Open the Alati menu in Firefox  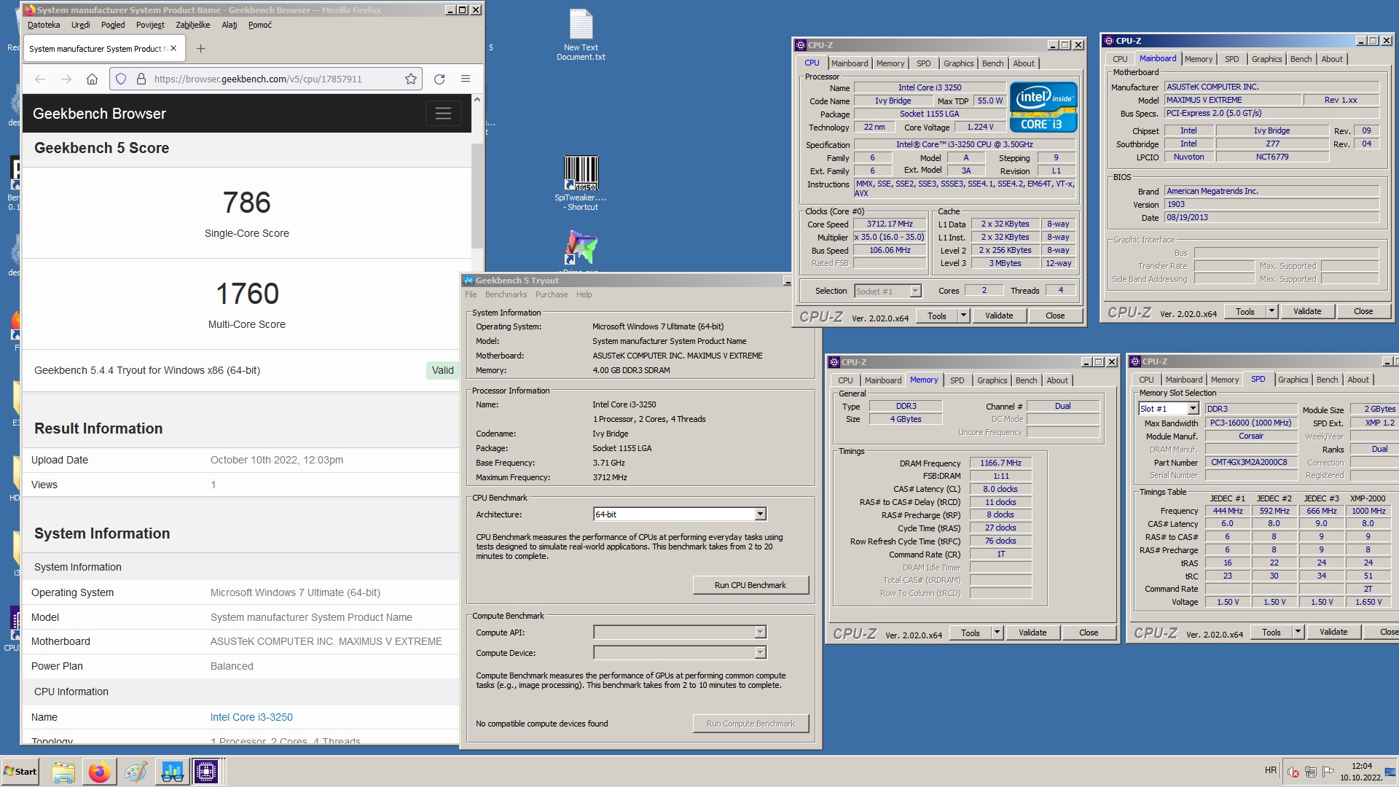point(230,25)
